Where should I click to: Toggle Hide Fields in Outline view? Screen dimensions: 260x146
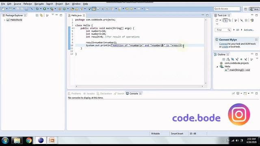[233, 59]
